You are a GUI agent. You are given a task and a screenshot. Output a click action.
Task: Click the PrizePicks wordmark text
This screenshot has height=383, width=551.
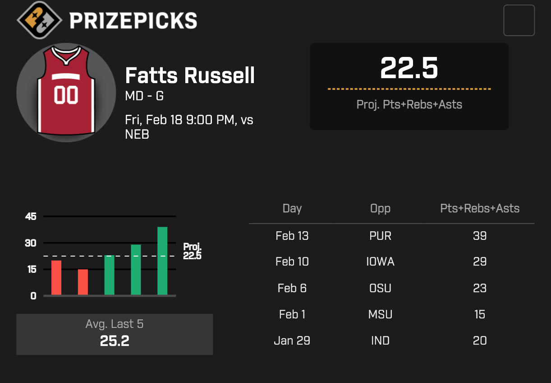click(x=133, y=20)
